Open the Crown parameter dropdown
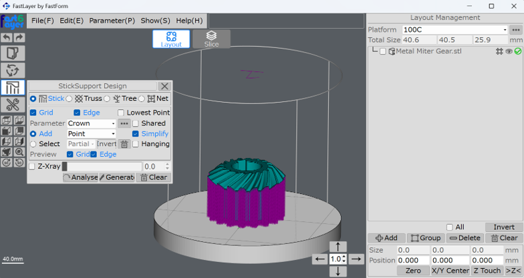The image size is (524, 278). pos(92,123)
